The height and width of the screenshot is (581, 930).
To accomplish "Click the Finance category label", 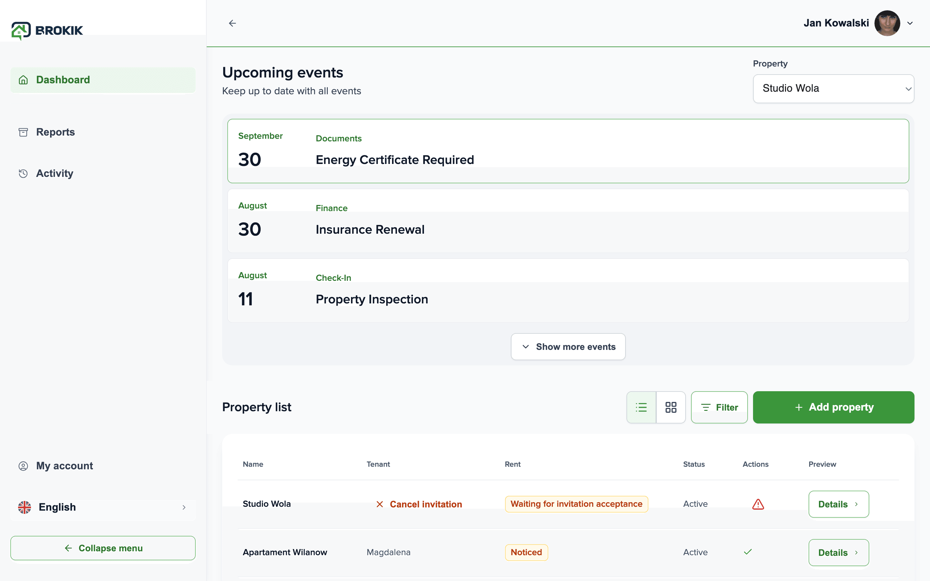I will pos(332,208).
